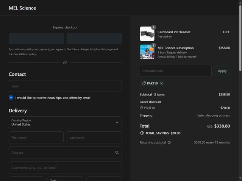Image resolution: width=242 pixels, height=181 pixels.
Task: Click the Total Savings tag icon
Action: click(142, 133)
